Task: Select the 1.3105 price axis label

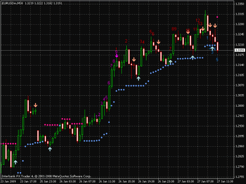Action: [240, 75]
